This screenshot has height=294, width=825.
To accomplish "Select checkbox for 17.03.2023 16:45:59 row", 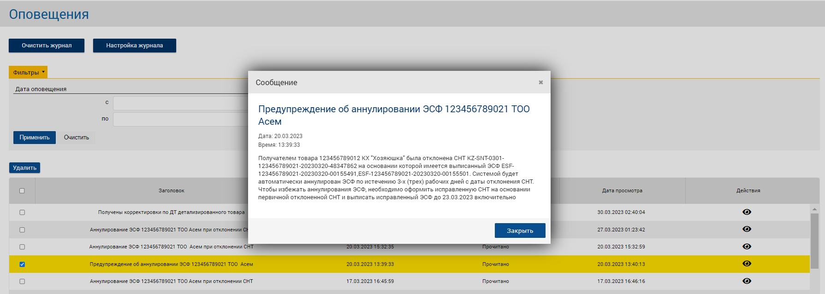I will tap(22, 281).
